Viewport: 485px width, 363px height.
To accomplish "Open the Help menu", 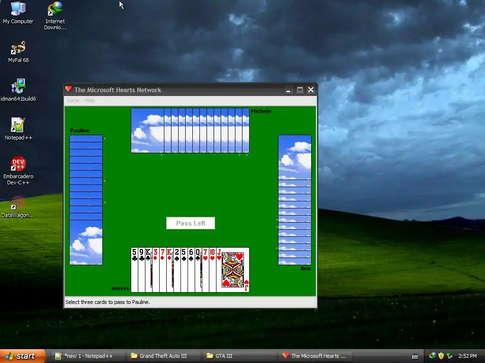I will pos(90,100).
